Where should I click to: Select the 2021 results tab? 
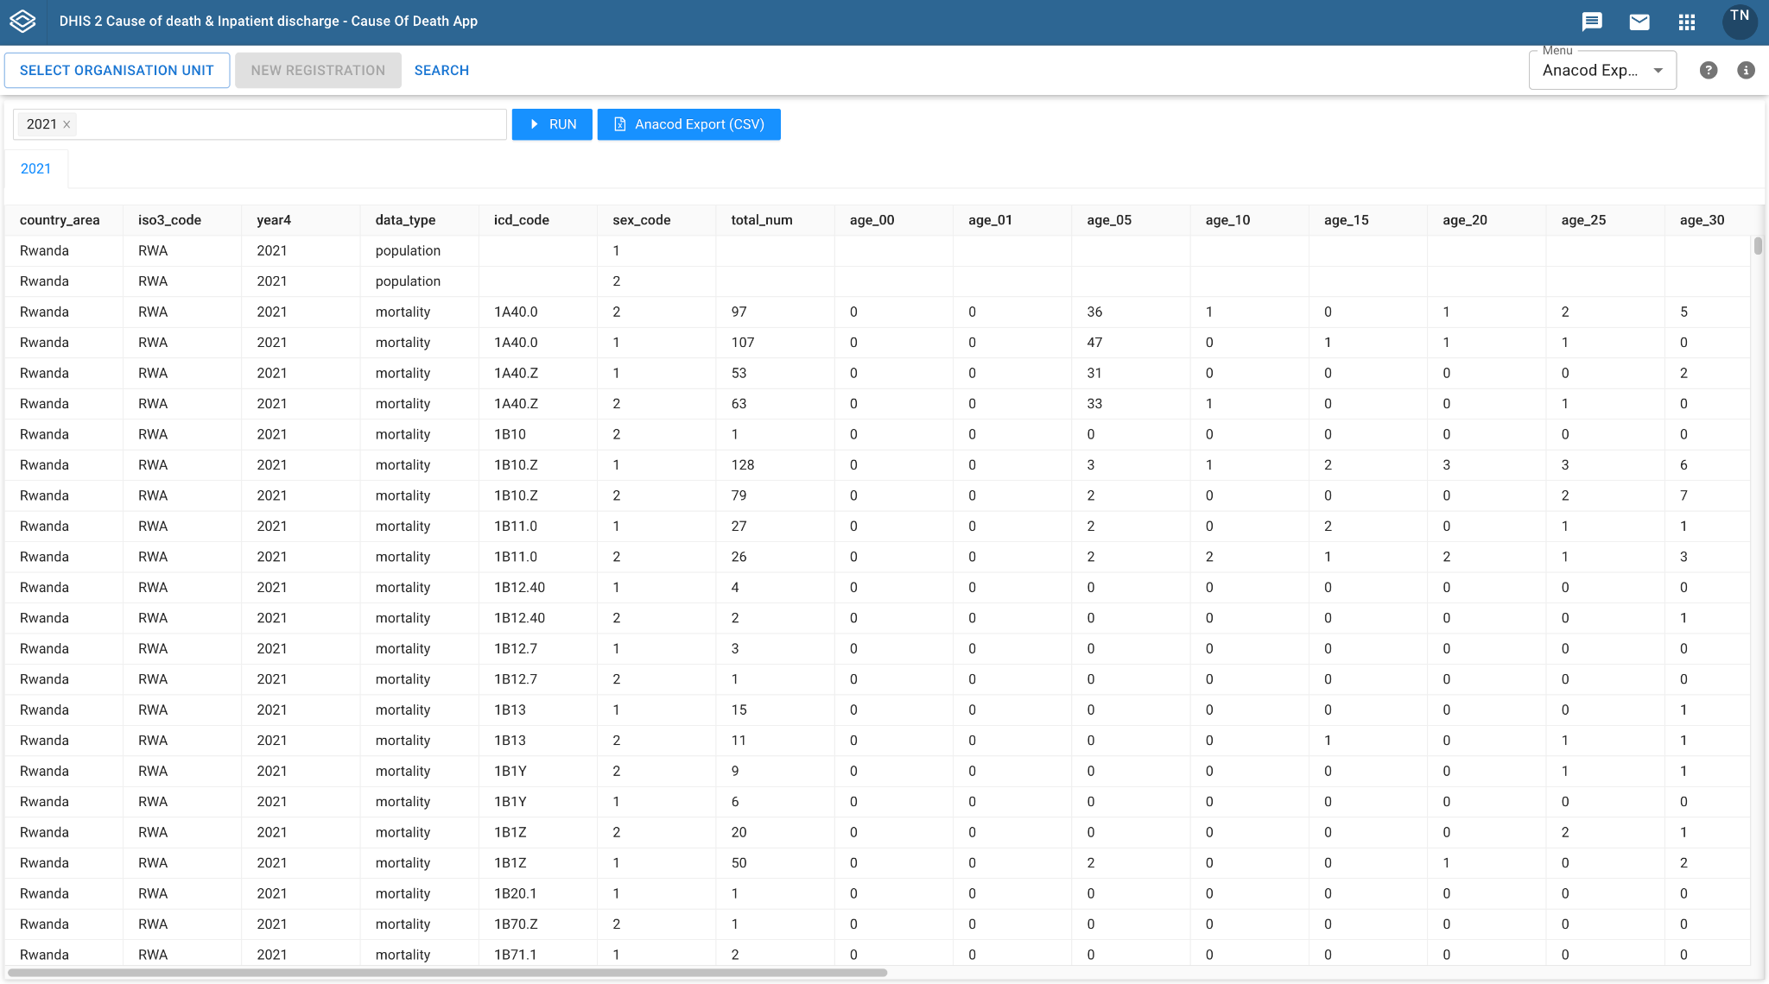(36, 168)
